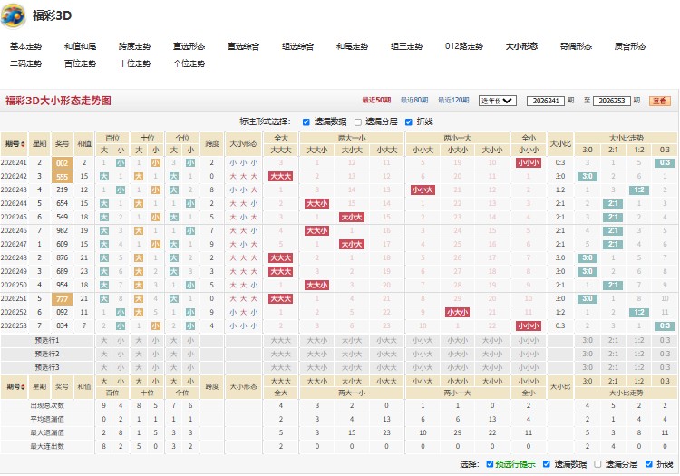Click 出现总次数 statistics label
The width and height of the screenshot is (680, 476).
(x=47, y=406)
